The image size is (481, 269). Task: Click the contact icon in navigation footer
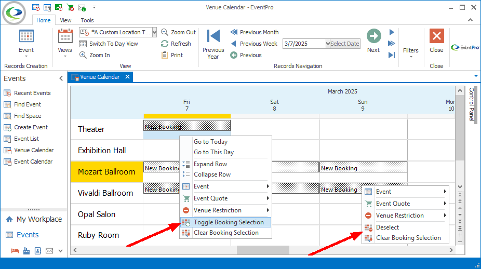38,251
